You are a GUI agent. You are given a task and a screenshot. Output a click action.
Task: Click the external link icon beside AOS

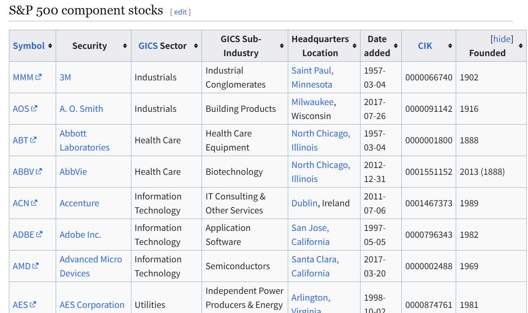34,108
